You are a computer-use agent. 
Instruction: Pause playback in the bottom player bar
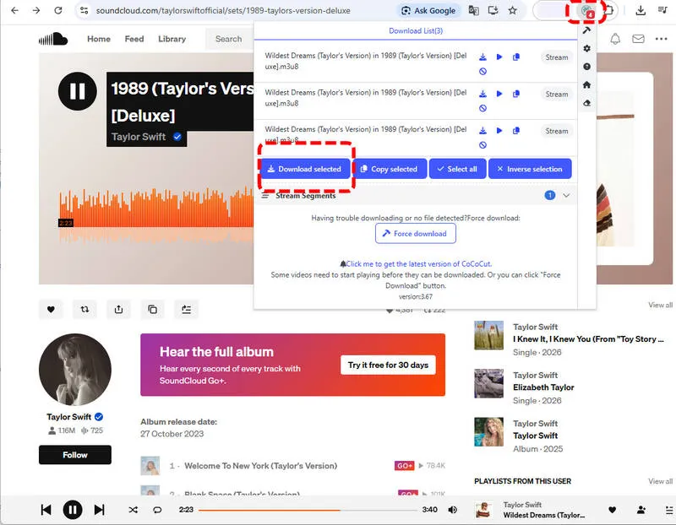(73, 510)
